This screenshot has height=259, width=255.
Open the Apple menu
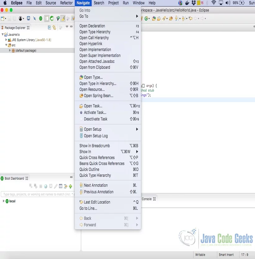(x=5, y=3)
